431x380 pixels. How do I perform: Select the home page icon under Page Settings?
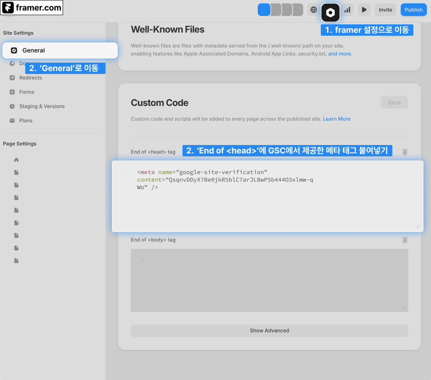(16, 160)
